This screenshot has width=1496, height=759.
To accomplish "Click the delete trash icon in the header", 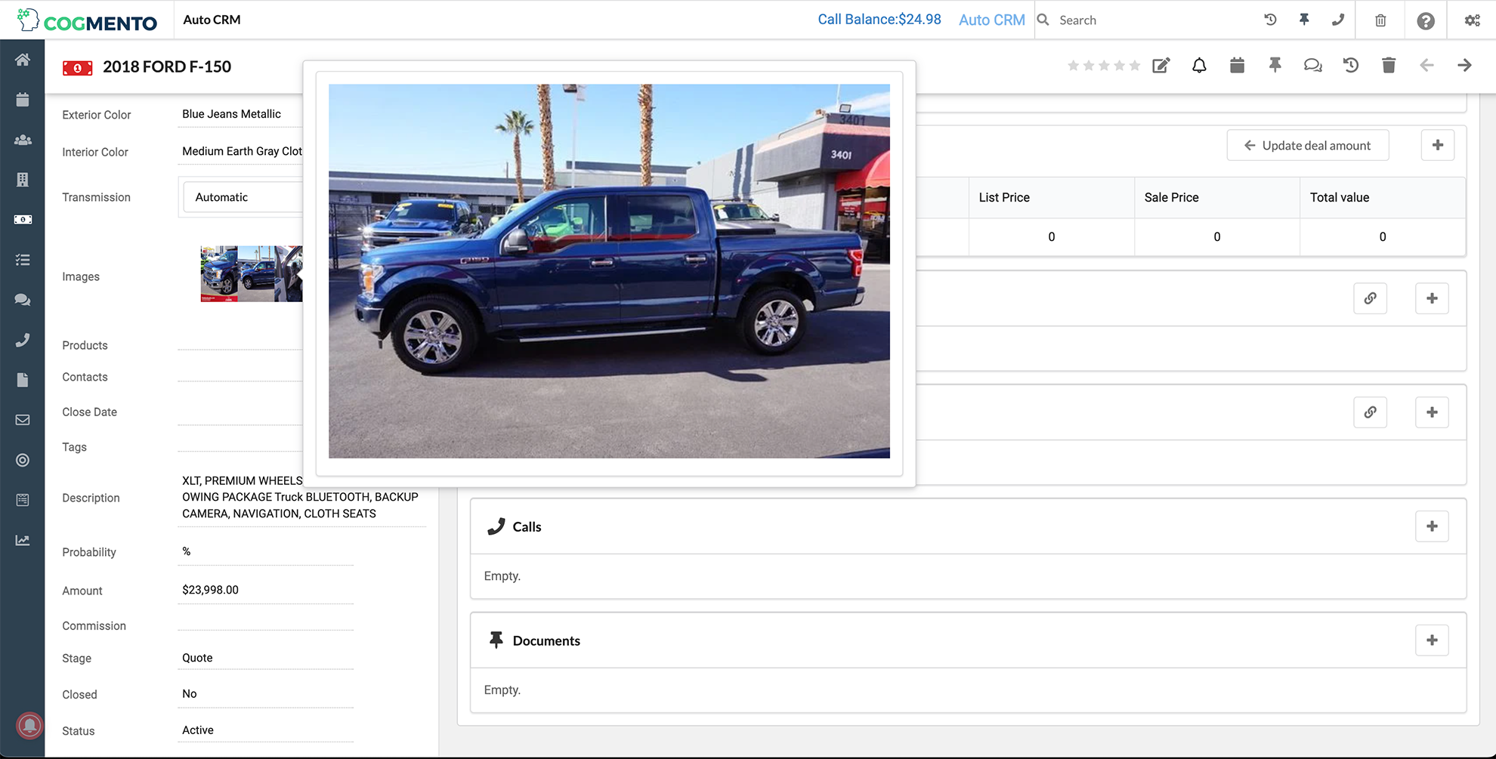I will [x=1389, y=65].
